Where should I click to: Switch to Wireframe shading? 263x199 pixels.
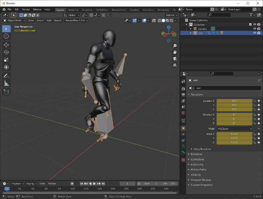click(159, 20)
